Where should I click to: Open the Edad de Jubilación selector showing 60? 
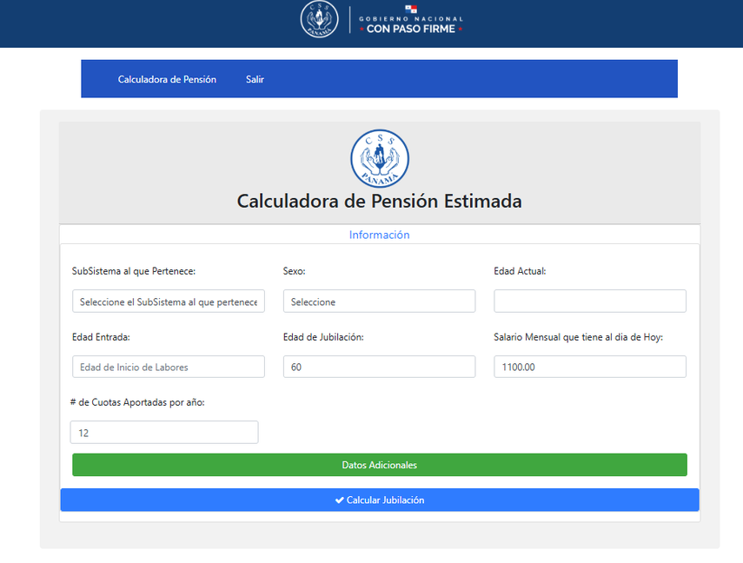point(379,366)
